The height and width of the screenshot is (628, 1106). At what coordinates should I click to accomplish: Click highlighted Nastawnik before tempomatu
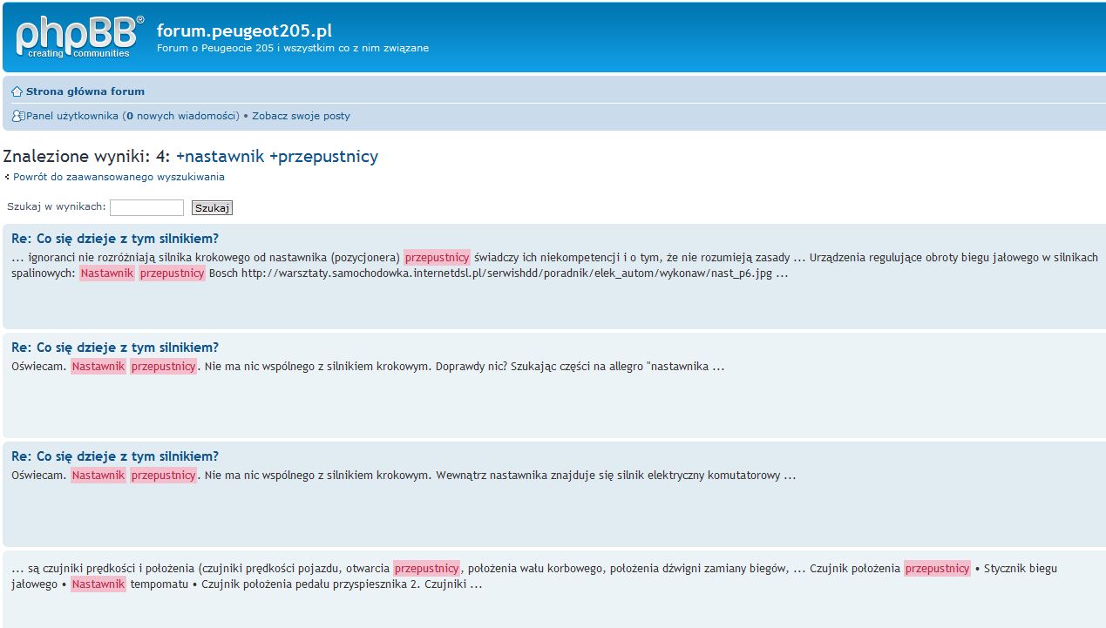(98, 584)
